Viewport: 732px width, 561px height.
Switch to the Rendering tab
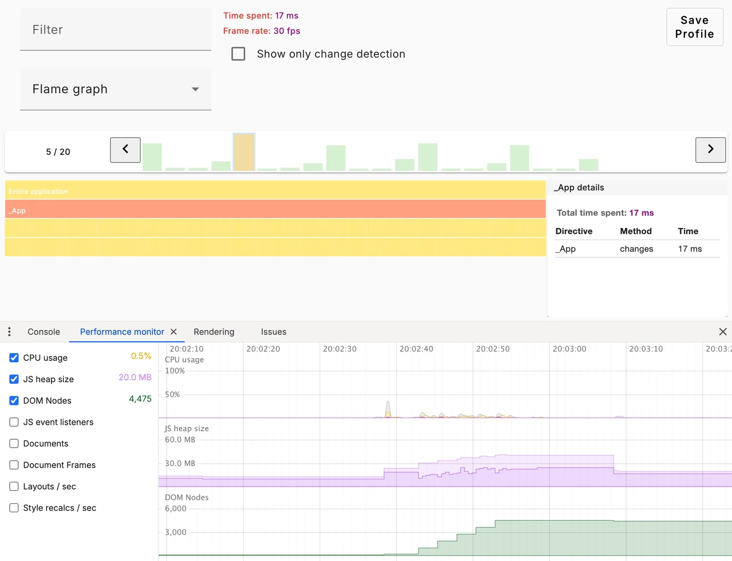(x=214, y=332)
